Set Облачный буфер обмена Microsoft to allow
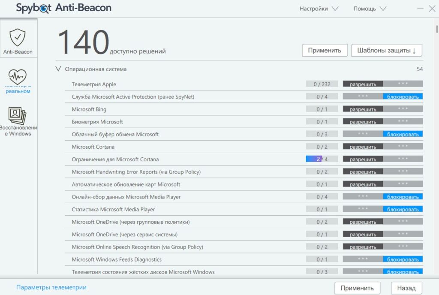Screen dimensions: 439x295 [x=363, y=134]
